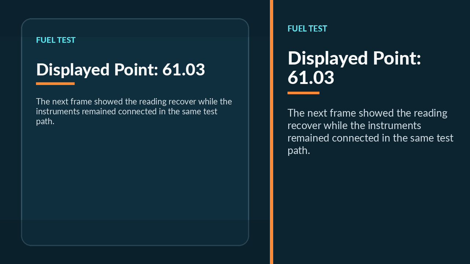Click the short orange underline inside the card
Screen dimensions: 470x264
(x=55, y=84)
